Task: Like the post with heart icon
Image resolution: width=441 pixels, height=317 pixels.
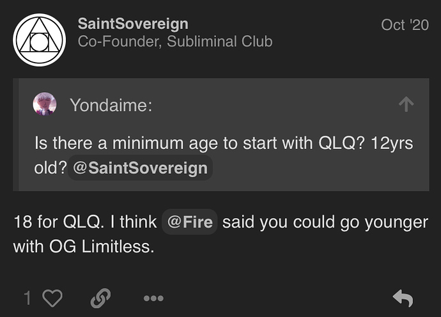Action: point(52,298)
